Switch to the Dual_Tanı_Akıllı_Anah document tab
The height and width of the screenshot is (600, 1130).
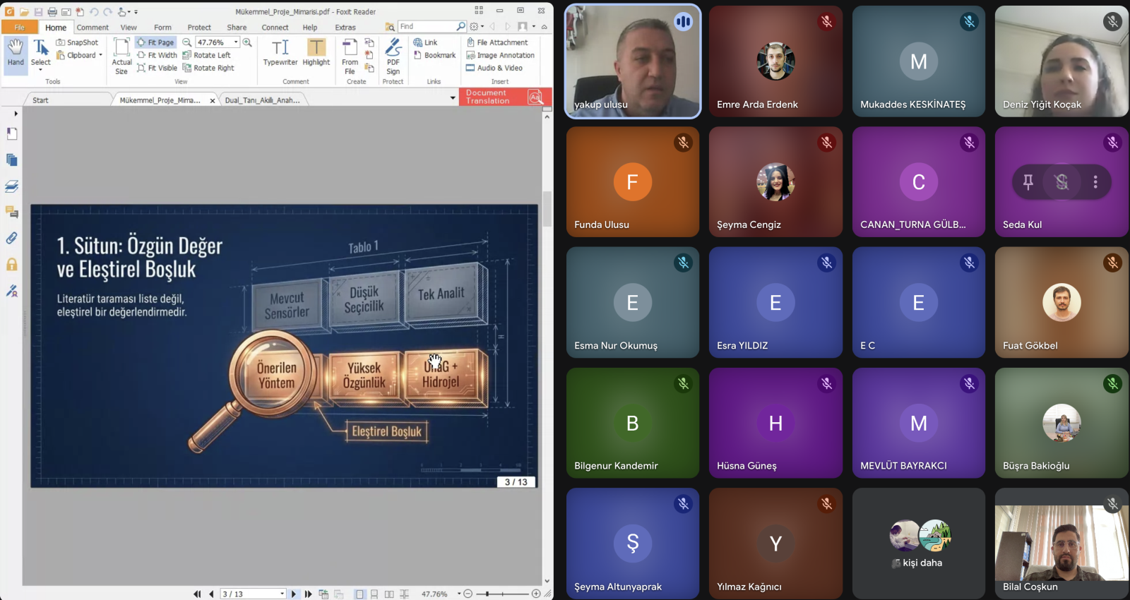pos(262,100)
